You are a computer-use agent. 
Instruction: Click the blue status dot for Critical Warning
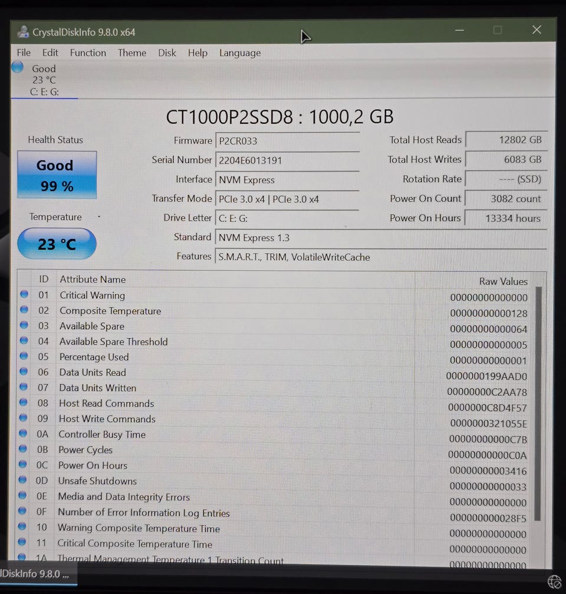point(24,294)
